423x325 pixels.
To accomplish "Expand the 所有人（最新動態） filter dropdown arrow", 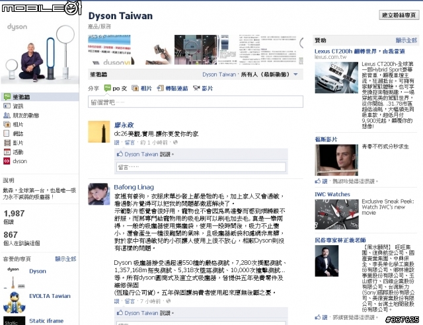I will coord(295,74).
